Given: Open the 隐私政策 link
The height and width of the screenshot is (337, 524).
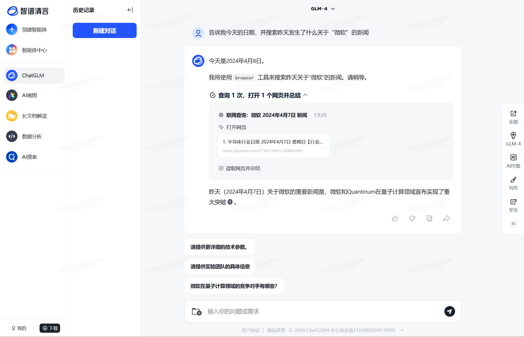Looking at the screenshot, I should [x=276, y=330].
